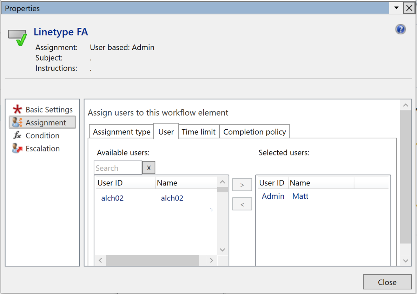
Task: Switch to the Assignment type tab
Action: (121, 132)
